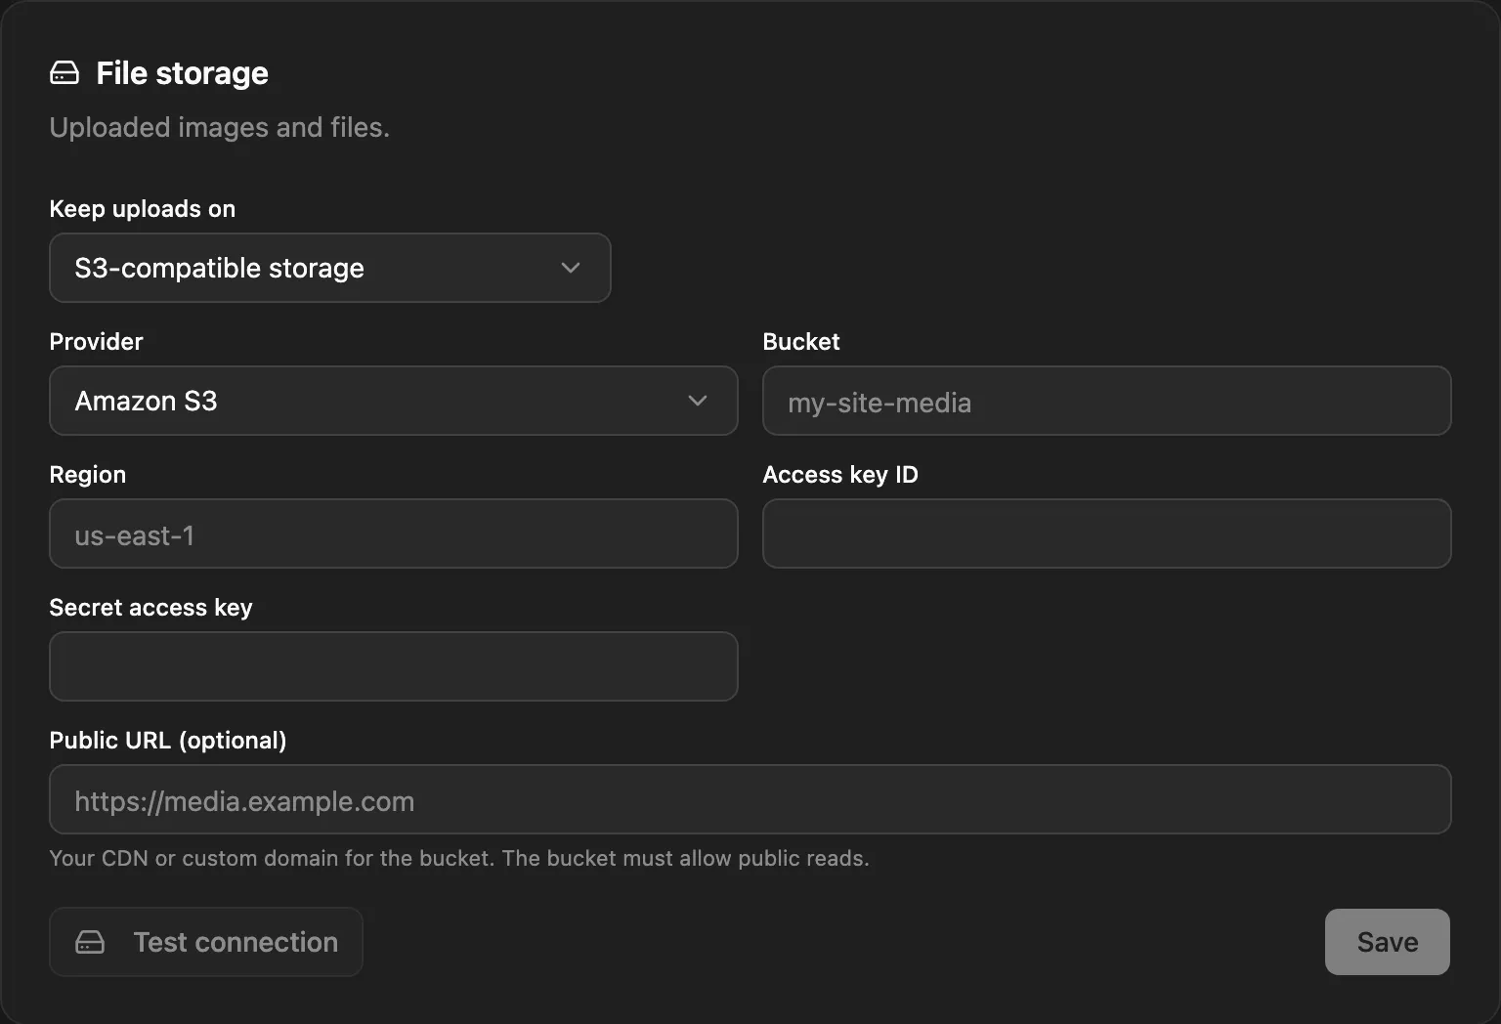Focus the Bucket input field
This screenshot has height=1024, width=1501.
click(1106, 401)
